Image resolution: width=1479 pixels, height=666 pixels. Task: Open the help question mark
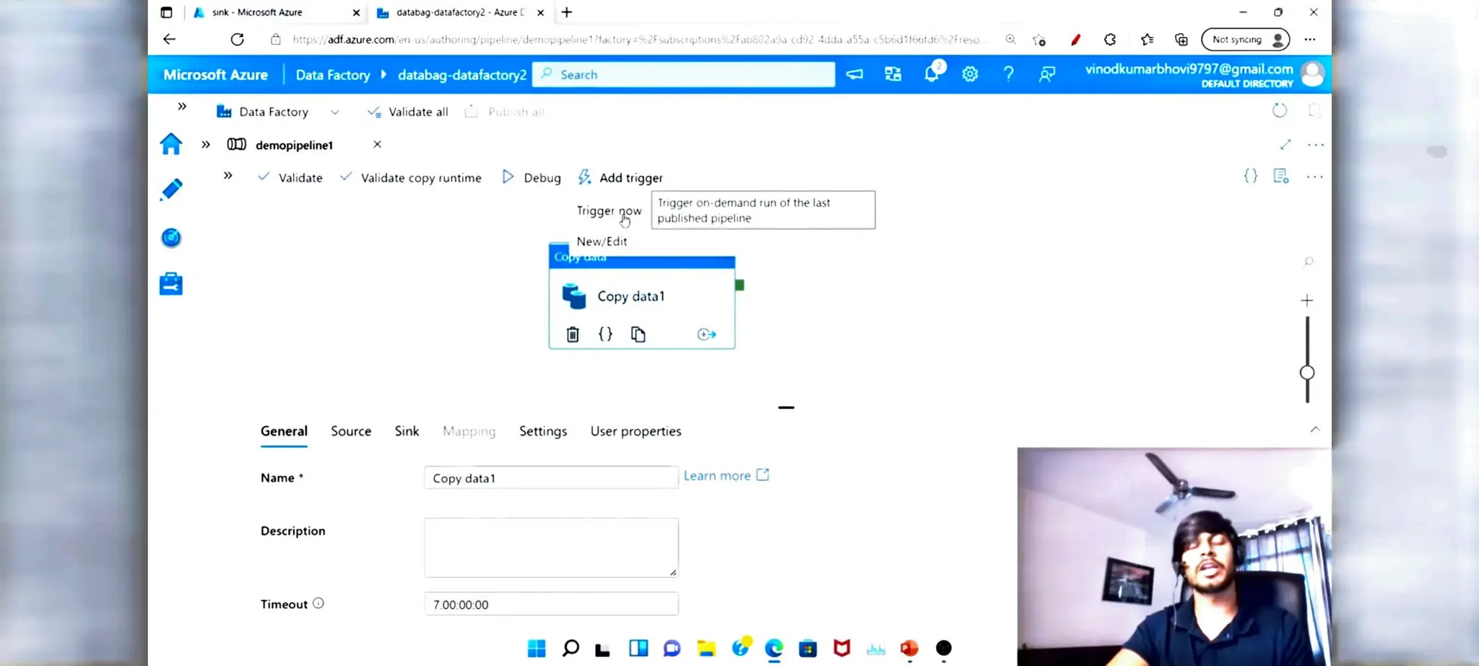point(1009,74)
